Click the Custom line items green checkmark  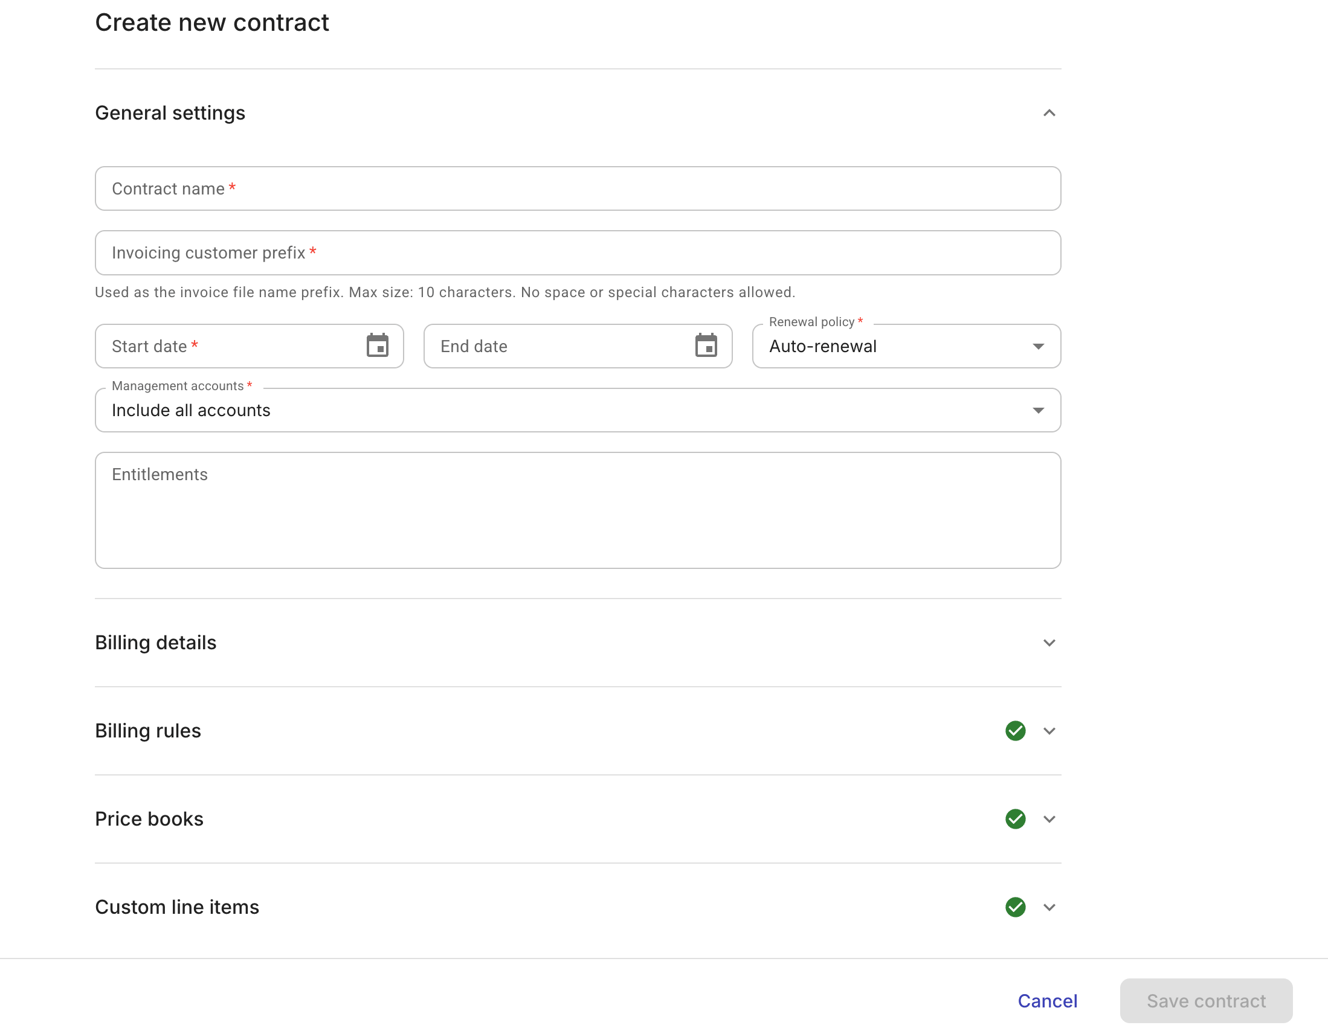pyautogui.click(x=1015, y=907)
